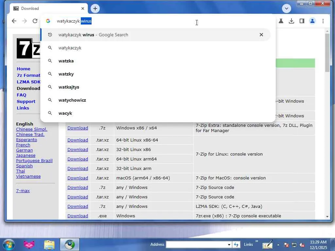Open the profile avatar icon

pyautogui.click(x=312, y=21)
